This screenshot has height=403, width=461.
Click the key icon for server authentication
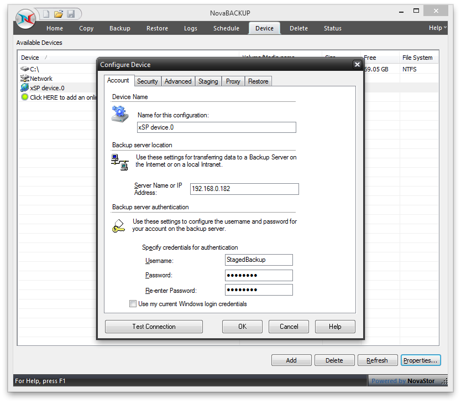[118, 226]
